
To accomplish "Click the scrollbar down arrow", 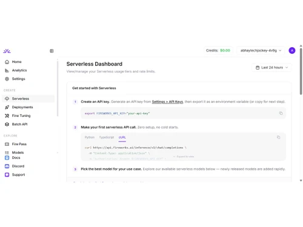I will pos(301,180).
